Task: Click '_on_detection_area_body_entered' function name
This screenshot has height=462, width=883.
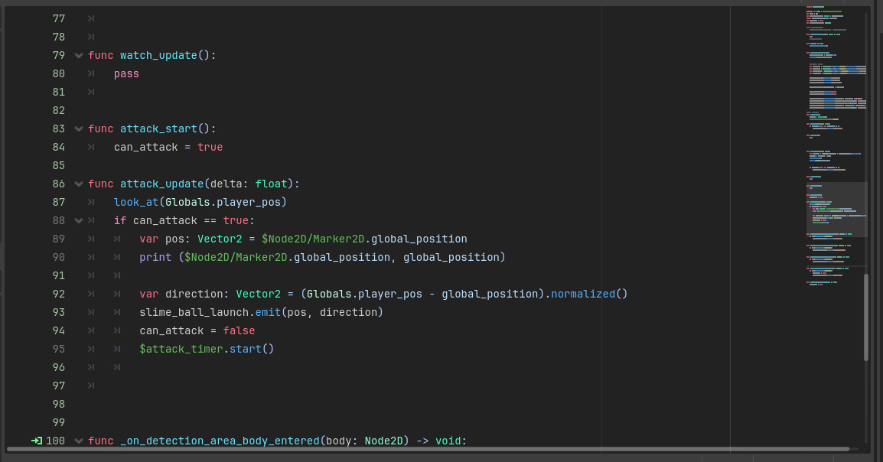Action: coord(220,441)
